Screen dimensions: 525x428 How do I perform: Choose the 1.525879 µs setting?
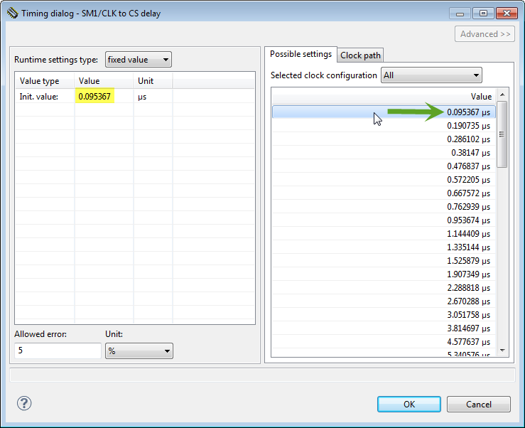tap(384, 261)
